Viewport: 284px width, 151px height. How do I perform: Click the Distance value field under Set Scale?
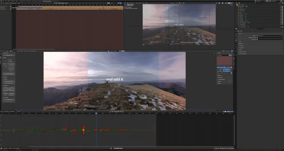pos(11,95)
